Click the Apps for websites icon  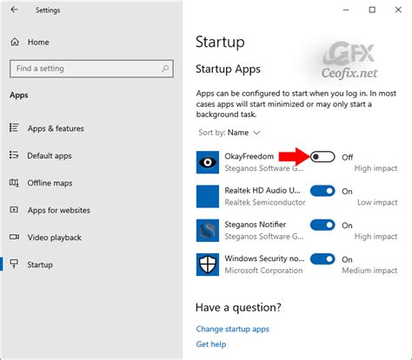pyautogui.click(x=14, y=210)
